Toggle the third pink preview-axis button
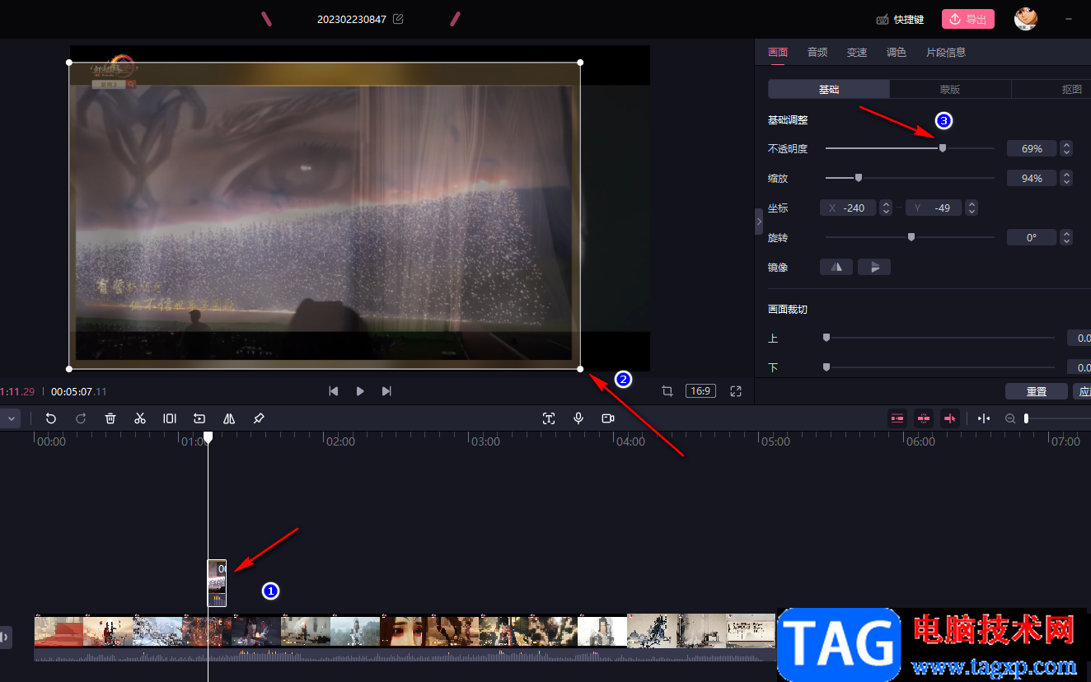 [949, 418]
